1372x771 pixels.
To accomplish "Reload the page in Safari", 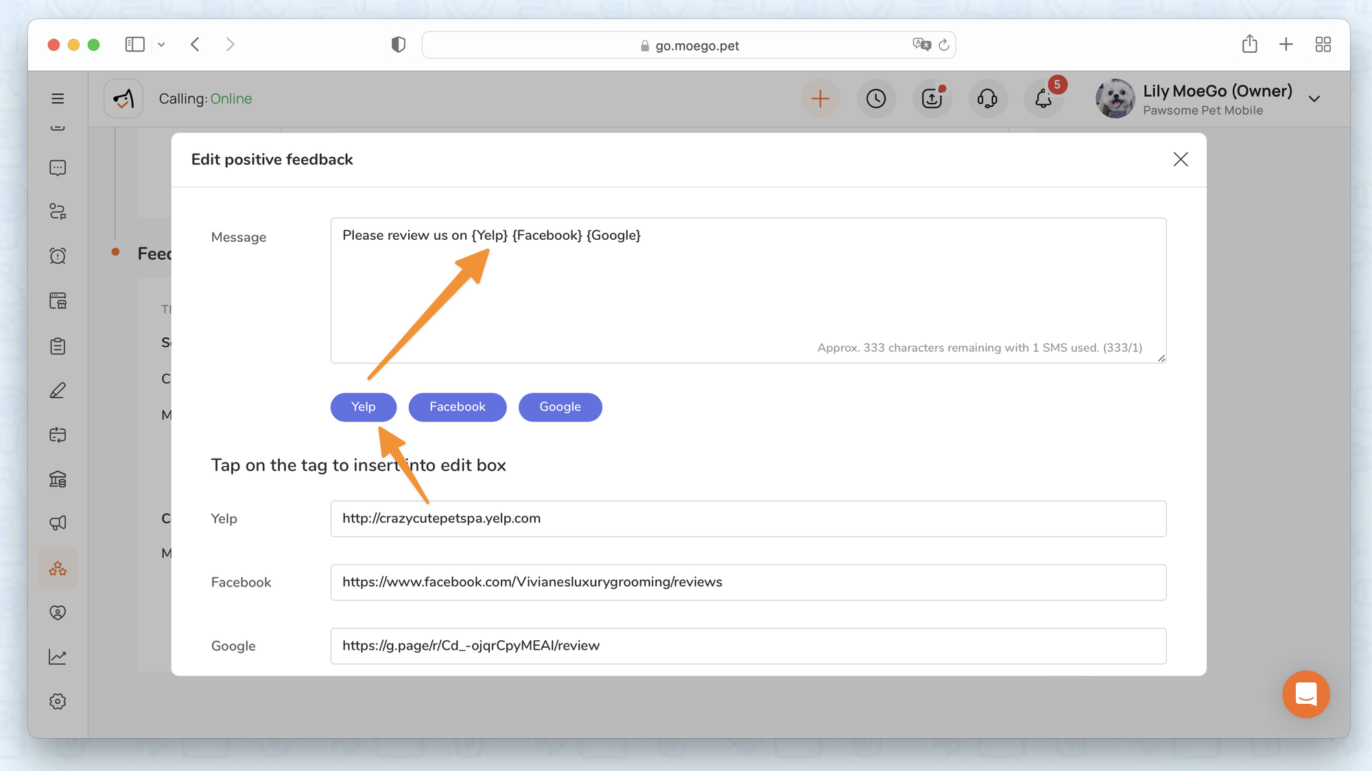I will [944, 45].
